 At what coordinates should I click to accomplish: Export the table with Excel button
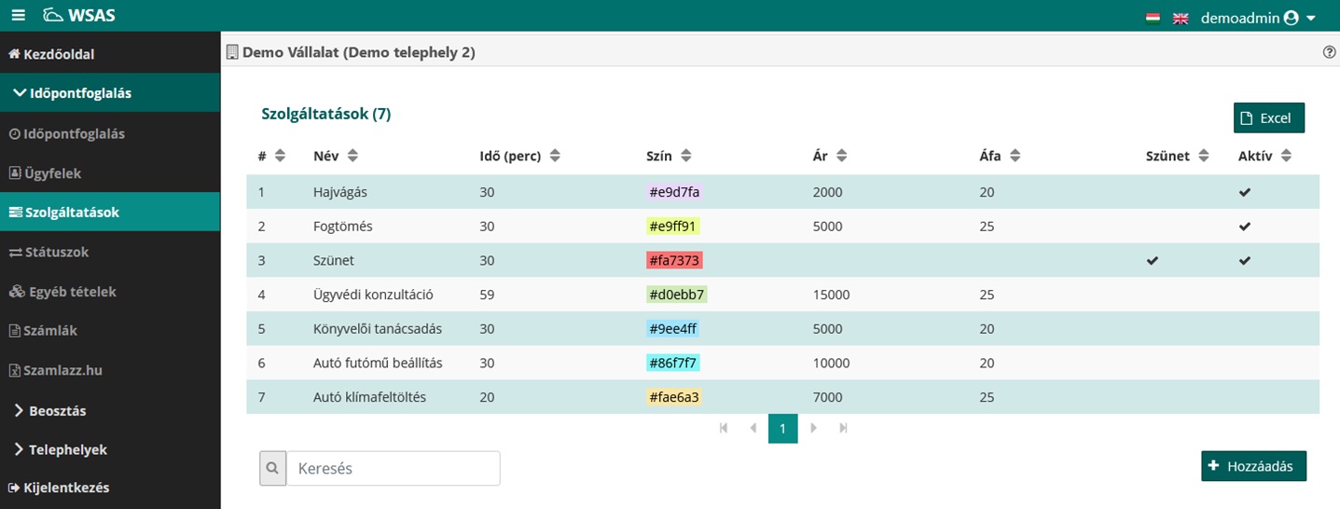(1268, 118)
